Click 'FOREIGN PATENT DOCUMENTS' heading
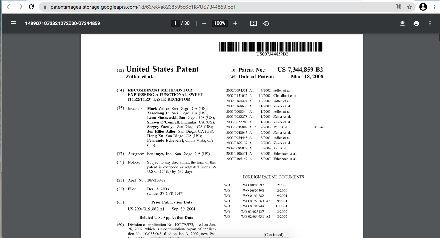Image resolution: width=440 pixels, height=238 pixels. pos(273,177)
